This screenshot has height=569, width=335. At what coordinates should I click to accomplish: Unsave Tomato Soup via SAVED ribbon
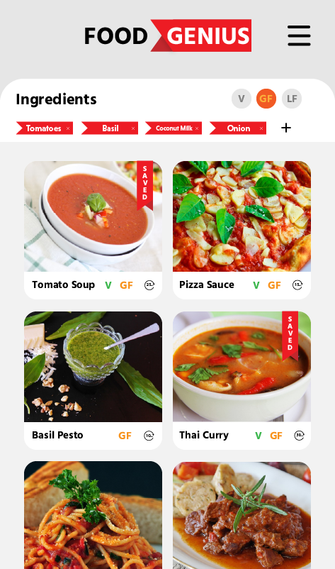tap(145, 185)
